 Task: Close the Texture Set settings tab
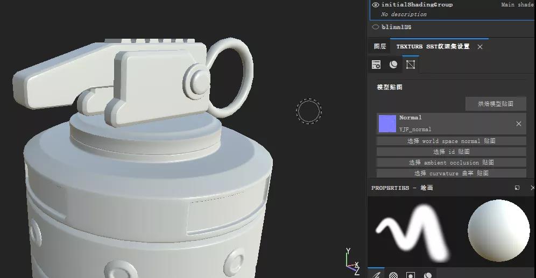click(x=480, y=47)
